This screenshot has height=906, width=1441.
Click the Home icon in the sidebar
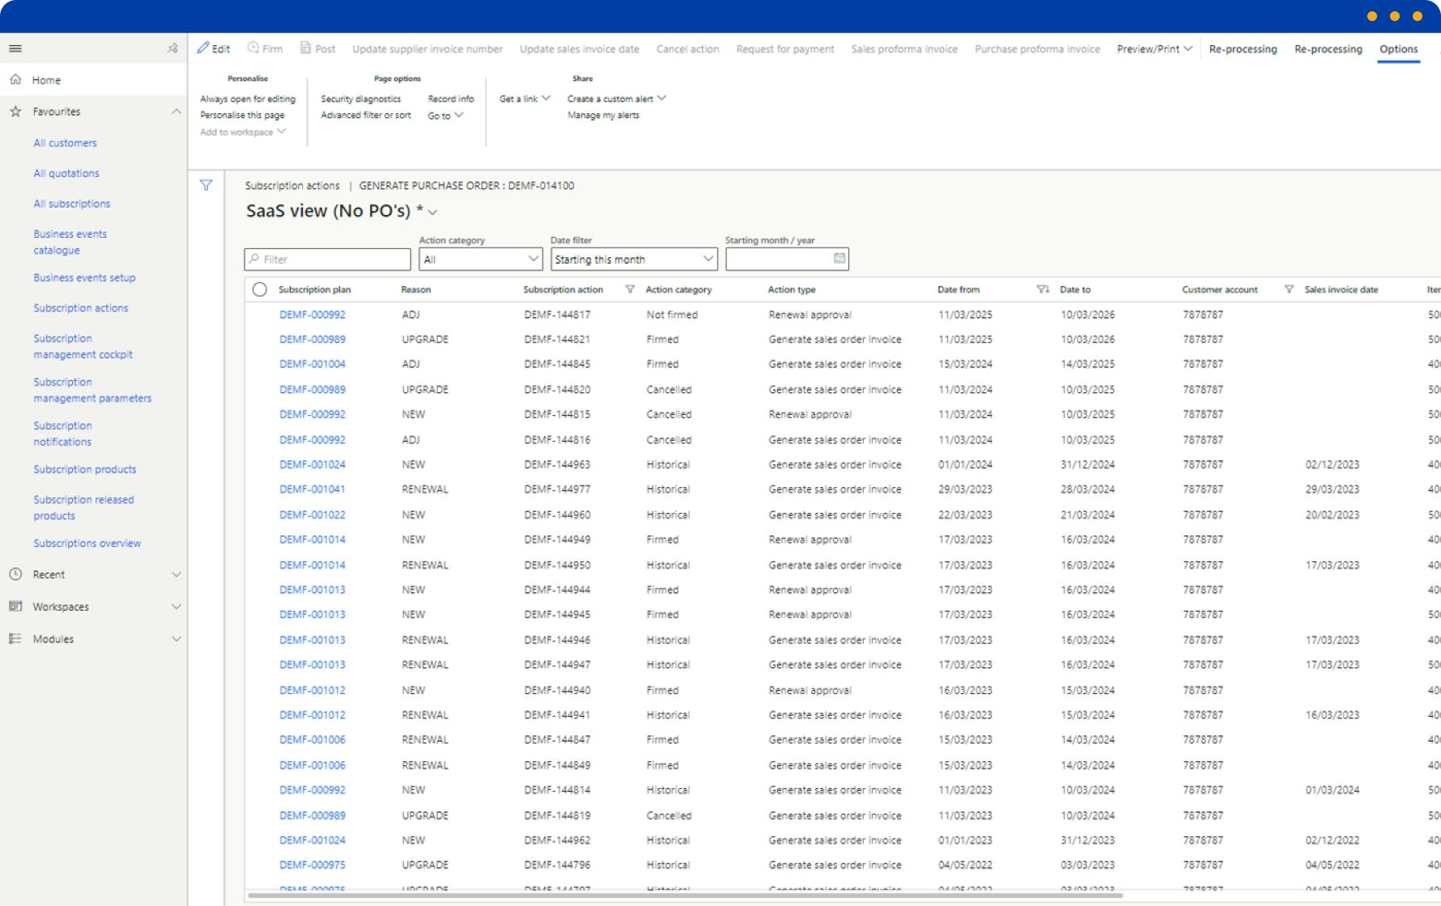click(15, 79)
